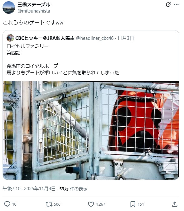The width and height of the screenshot is (184, 211).
Task: Open the three-dot more options menu
Action: (176, 5)
